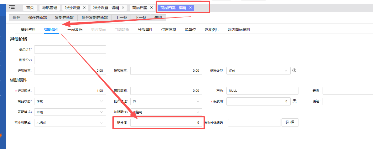Expand the 征税类型 dropdown
373x149 pixels.
259,70
